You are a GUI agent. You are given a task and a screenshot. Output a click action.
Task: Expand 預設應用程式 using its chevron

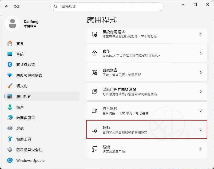pos(201,34)
